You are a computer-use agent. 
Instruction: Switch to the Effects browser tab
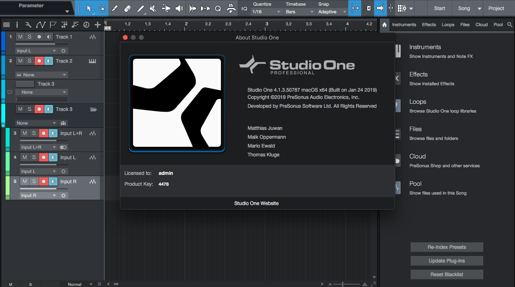click(x=429, y=25)
